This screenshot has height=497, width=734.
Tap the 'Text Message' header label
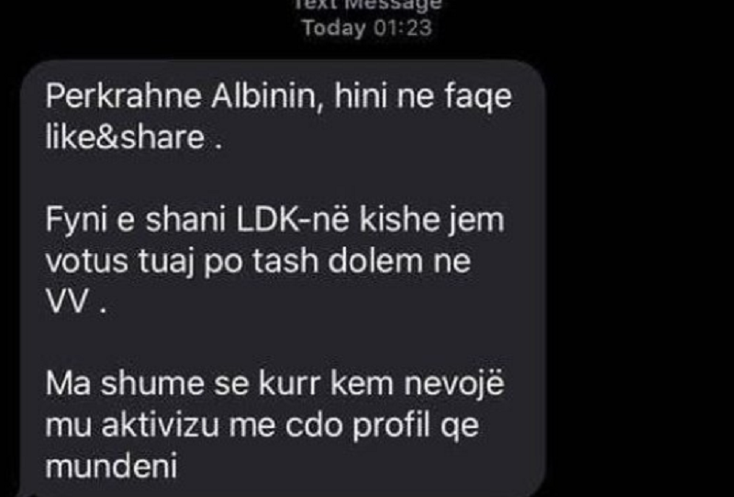tap(367, 5)
